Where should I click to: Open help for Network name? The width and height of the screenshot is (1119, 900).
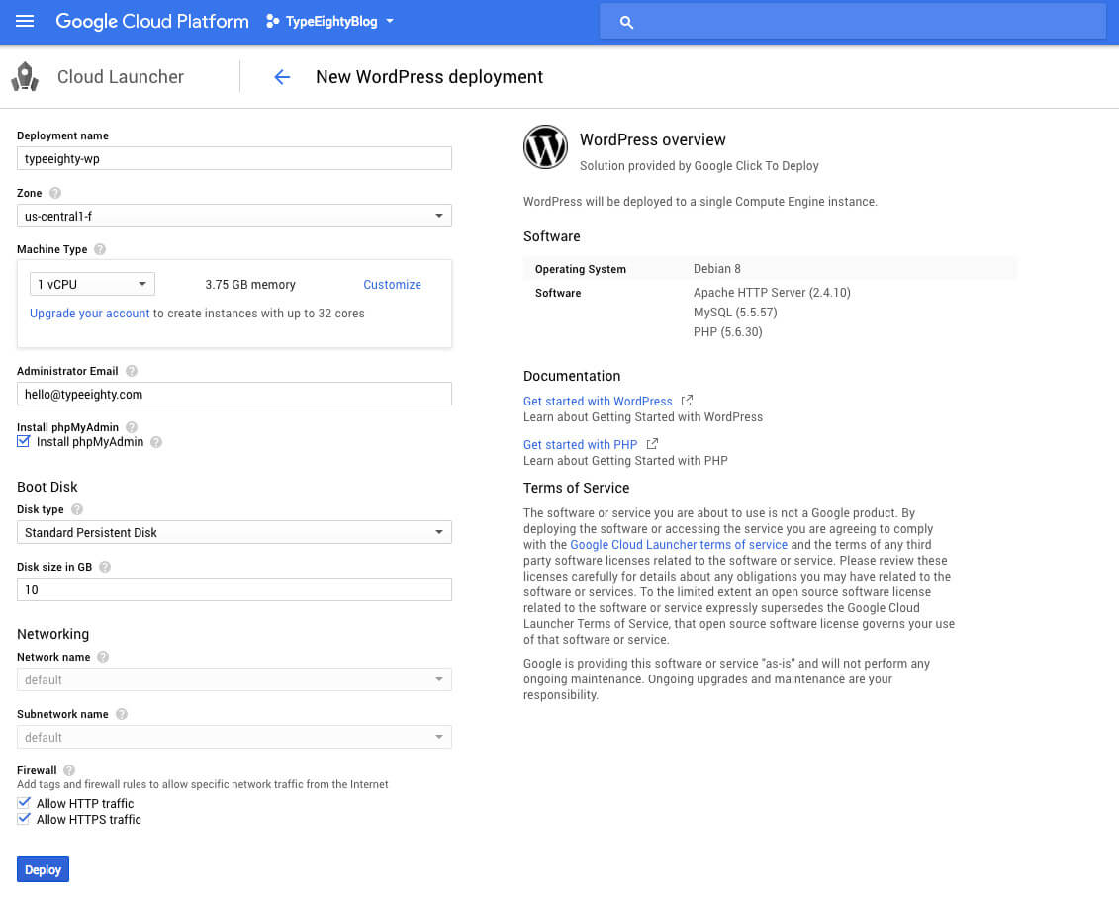click(x=103, y=657)
